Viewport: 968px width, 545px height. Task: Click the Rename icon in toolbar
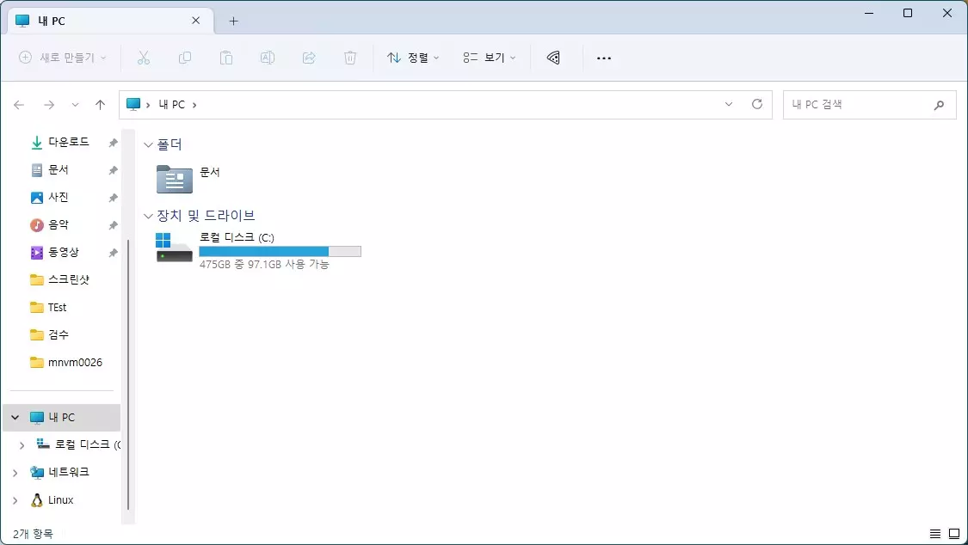click(x=268, y=58)
